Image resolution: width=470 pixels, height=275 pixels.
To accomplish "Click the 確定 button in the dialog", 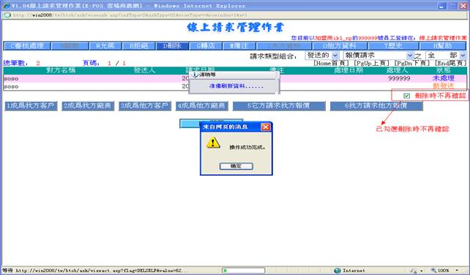I will coord(236,166).
